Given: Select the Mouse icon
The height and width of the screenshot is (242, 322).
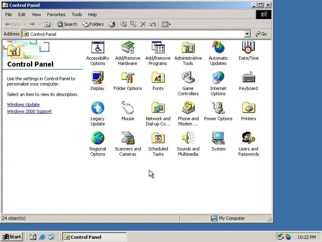Looking at the screenshot, I should point(128,111).
